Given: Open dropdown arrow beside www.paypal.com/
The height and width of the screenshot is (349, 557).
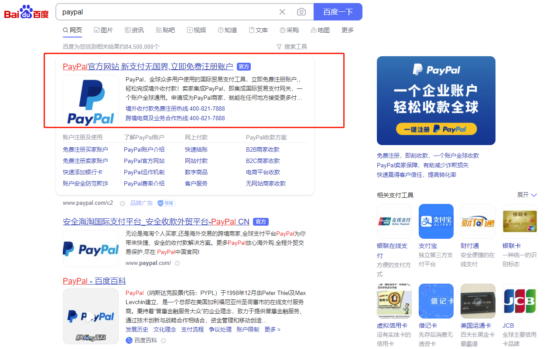Looking at the screenshot, I should coord(177,263).
